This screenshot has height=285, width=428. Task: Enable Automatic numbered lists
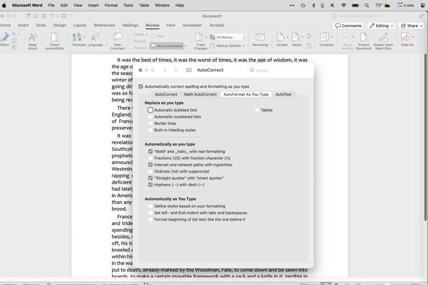tap(151, 116)
